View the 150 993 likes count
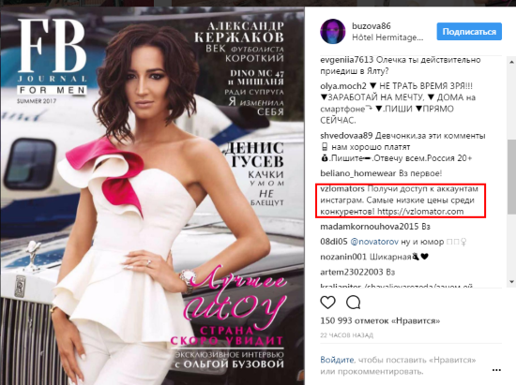The width and height of the screenshot is (516, 385). point(380,320)
